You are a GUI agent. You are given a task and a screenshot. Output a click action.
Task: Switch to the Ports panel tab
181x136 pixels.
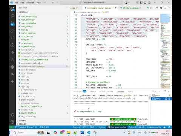point(130,91)
